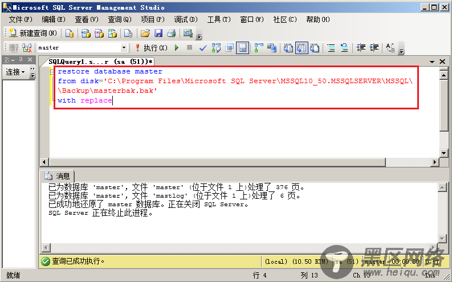
Task: Click the query editor horizontal scrollbar right arrow
Action: [435, 162]
